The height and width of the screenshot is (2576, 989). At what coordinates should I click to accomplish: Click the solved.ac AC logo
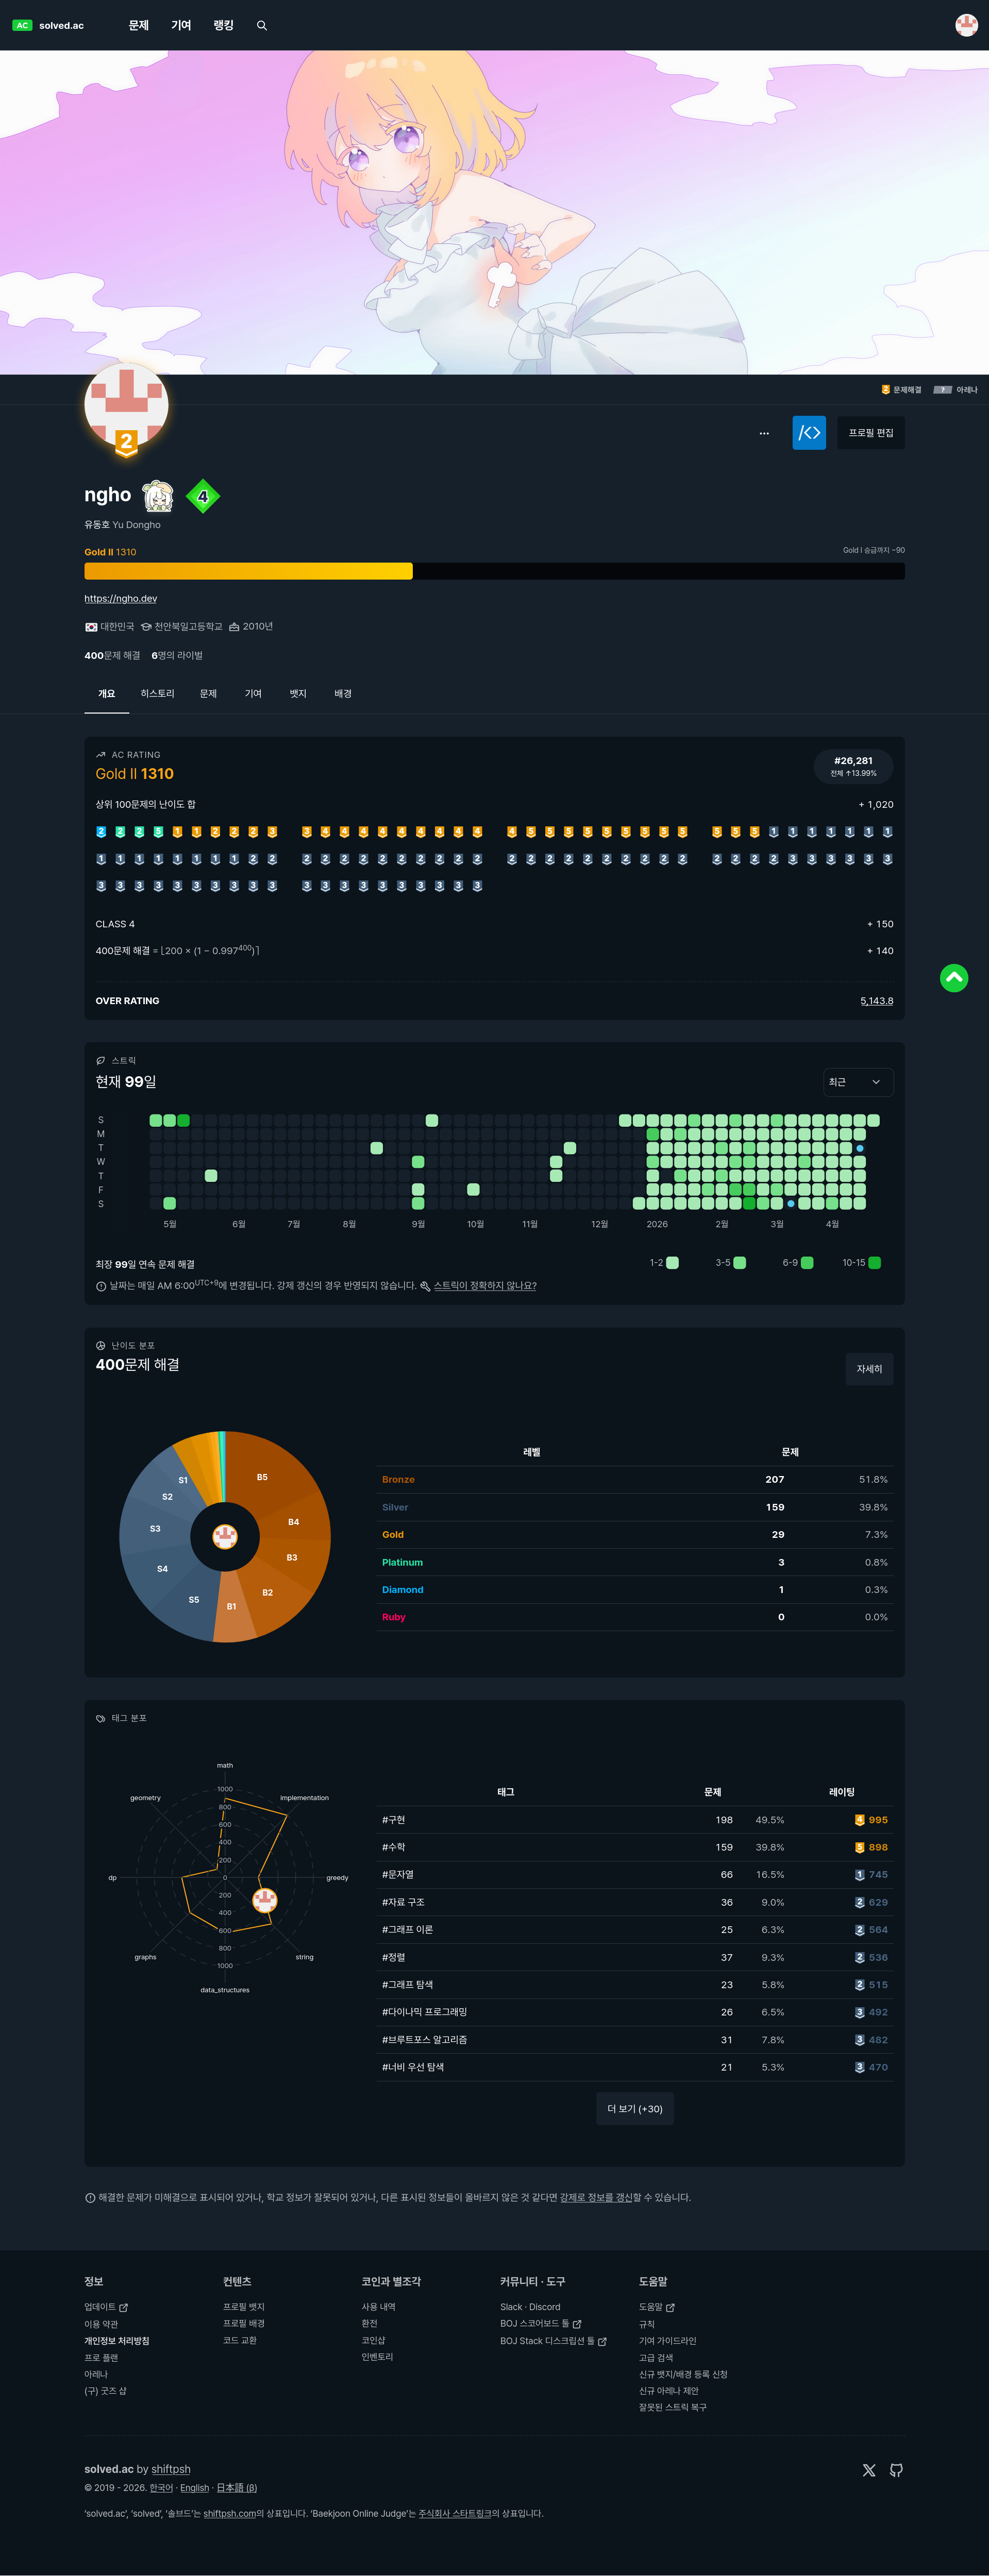coord(48,26)
